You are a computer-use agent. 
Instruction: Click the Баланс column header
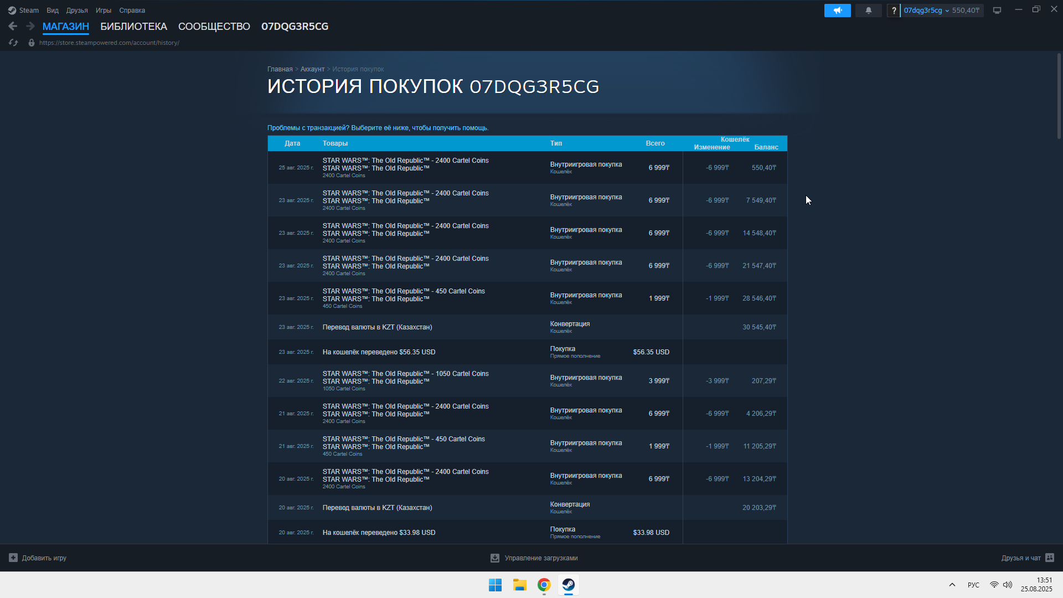click(x=766, y=147)
